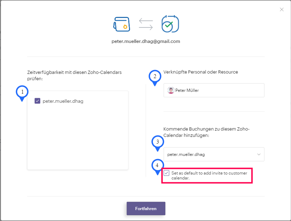This screenshot has height=221, width=291.
Task: Click the Fortfahren button
Action: pyautogui.click(x=146, y=209)
